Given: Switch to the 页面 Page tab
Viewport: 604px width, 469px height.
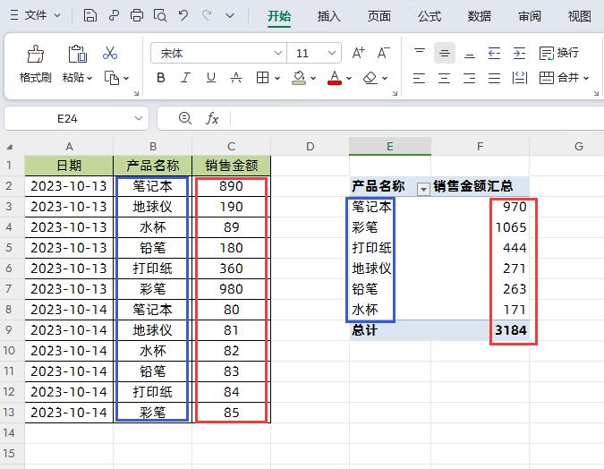Looking at the screenshot, I should coord(379,16).
